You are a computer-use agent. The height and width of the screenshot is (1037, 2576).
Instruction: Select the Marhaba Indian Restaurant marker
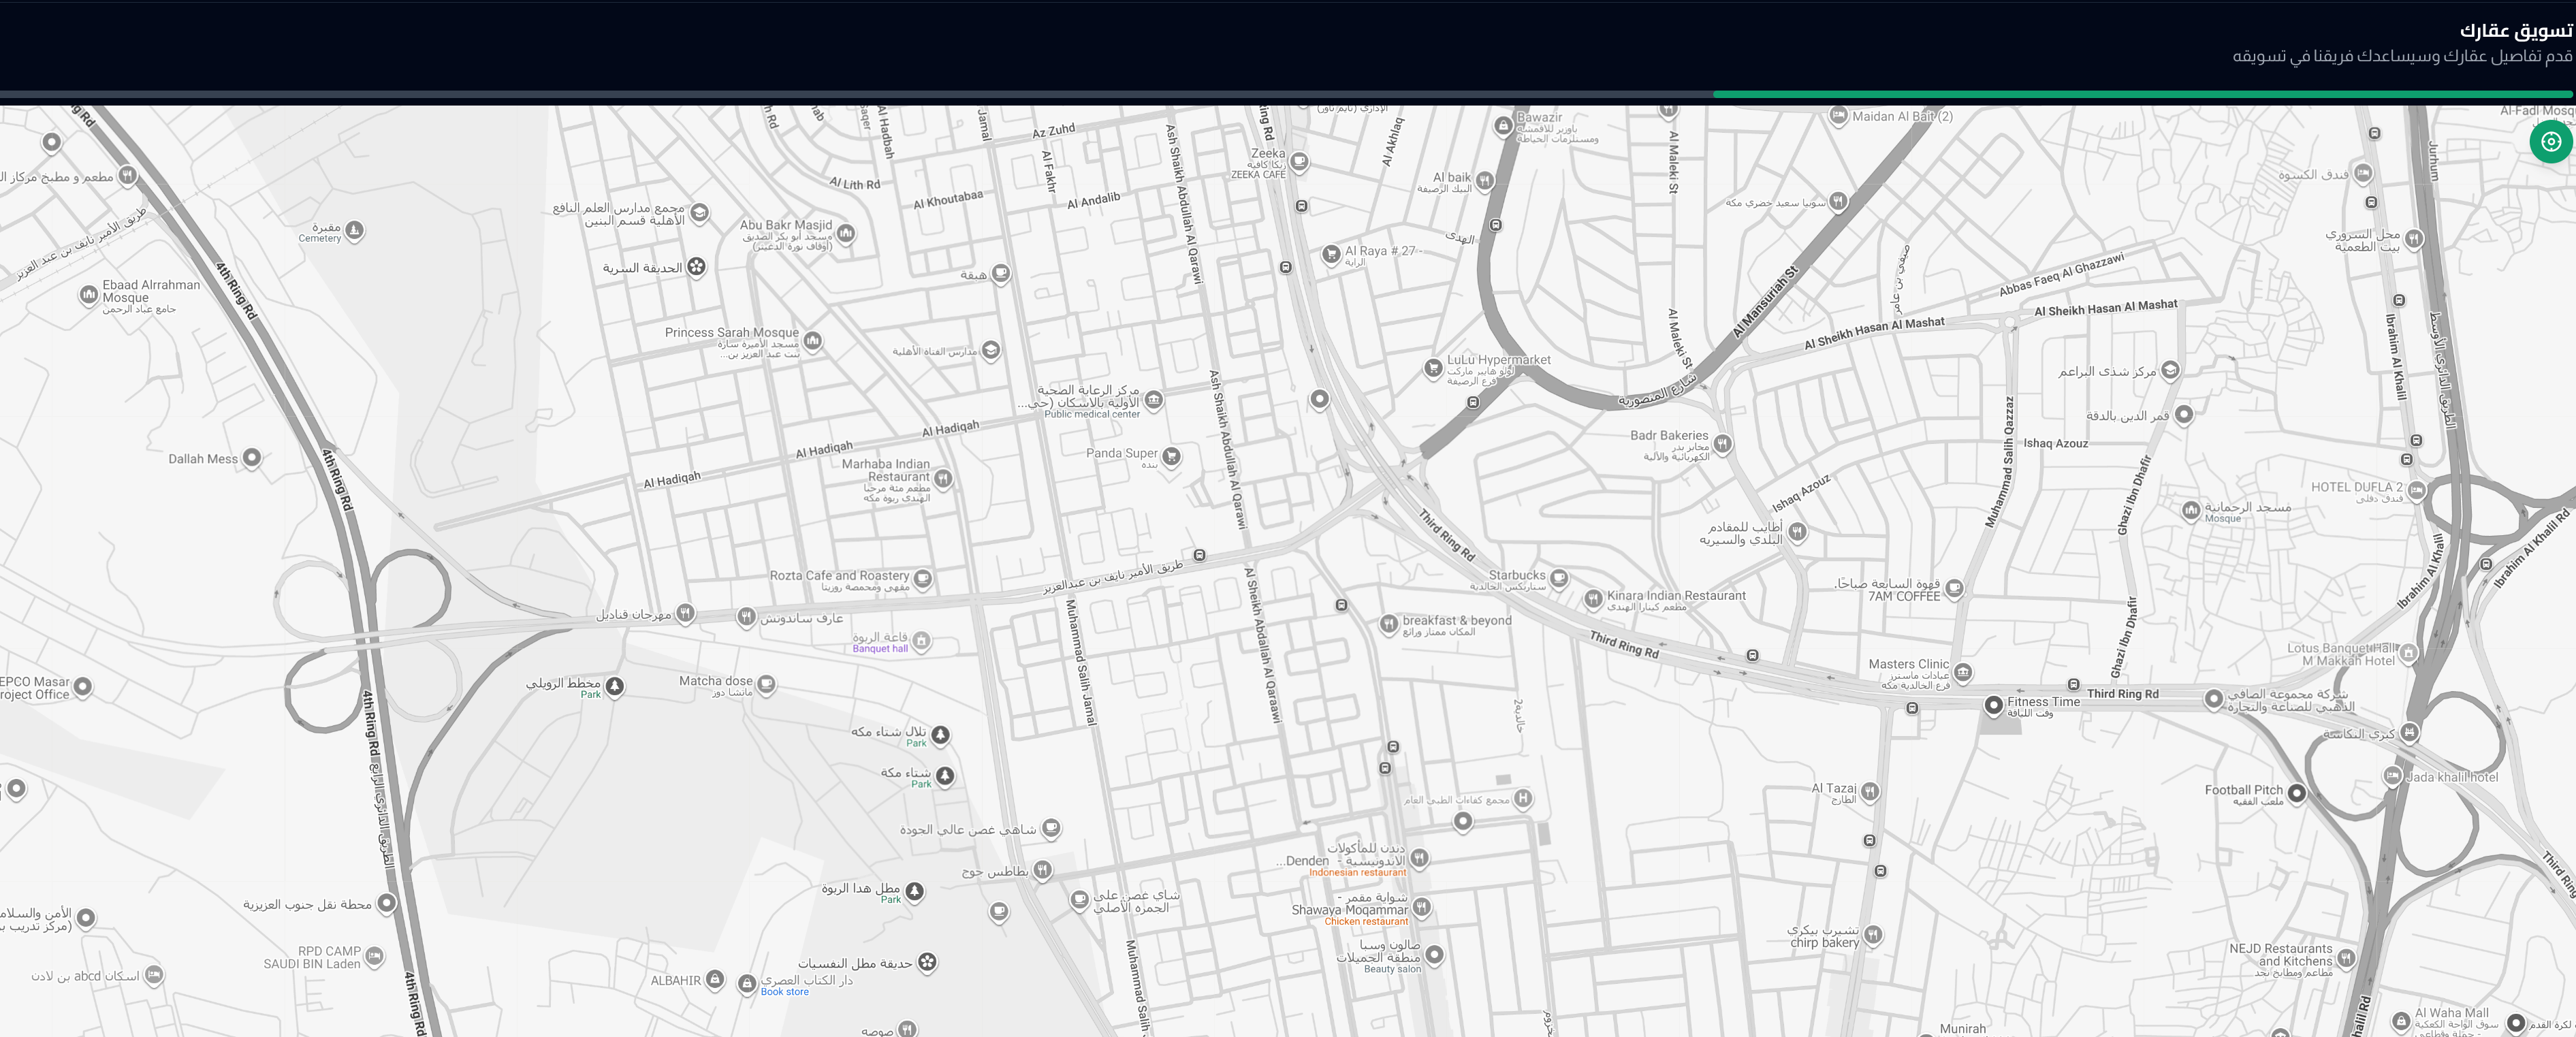click(943, 478)
